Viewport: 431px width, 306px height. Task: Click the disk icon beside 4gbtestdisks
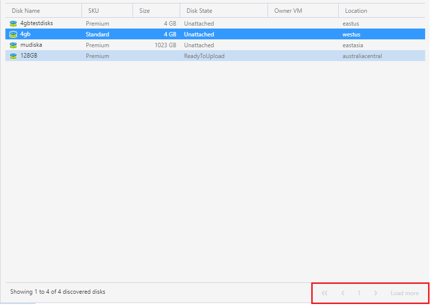coord(13,24)
